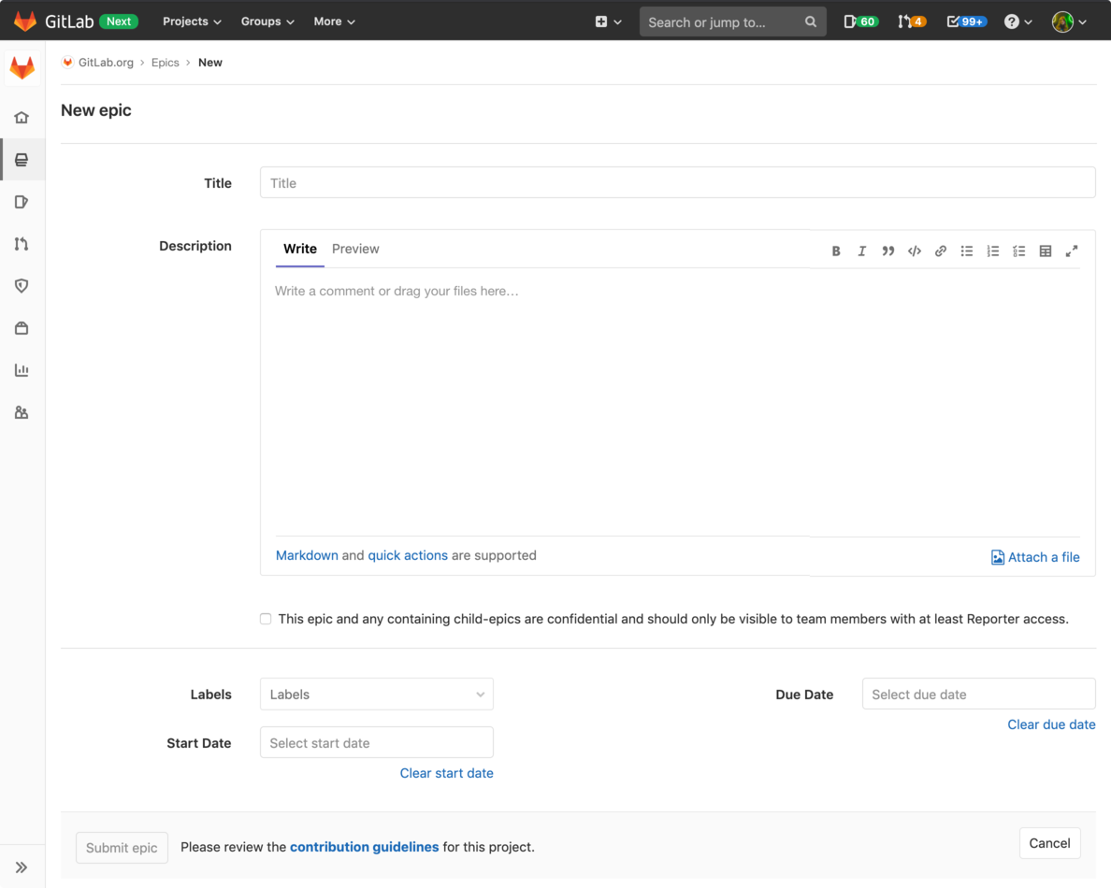Open the new item plus dropdown
The width and height of the screenshot is (1111, 888).
point(608,21)
